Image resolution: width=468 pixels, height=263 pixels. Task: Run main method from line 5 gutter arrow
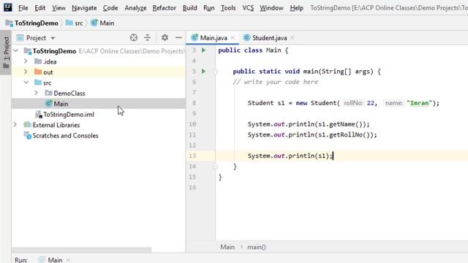(203, 72)
